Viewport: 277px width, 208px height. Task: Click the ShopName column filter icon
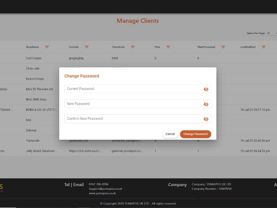pos(47,47)
